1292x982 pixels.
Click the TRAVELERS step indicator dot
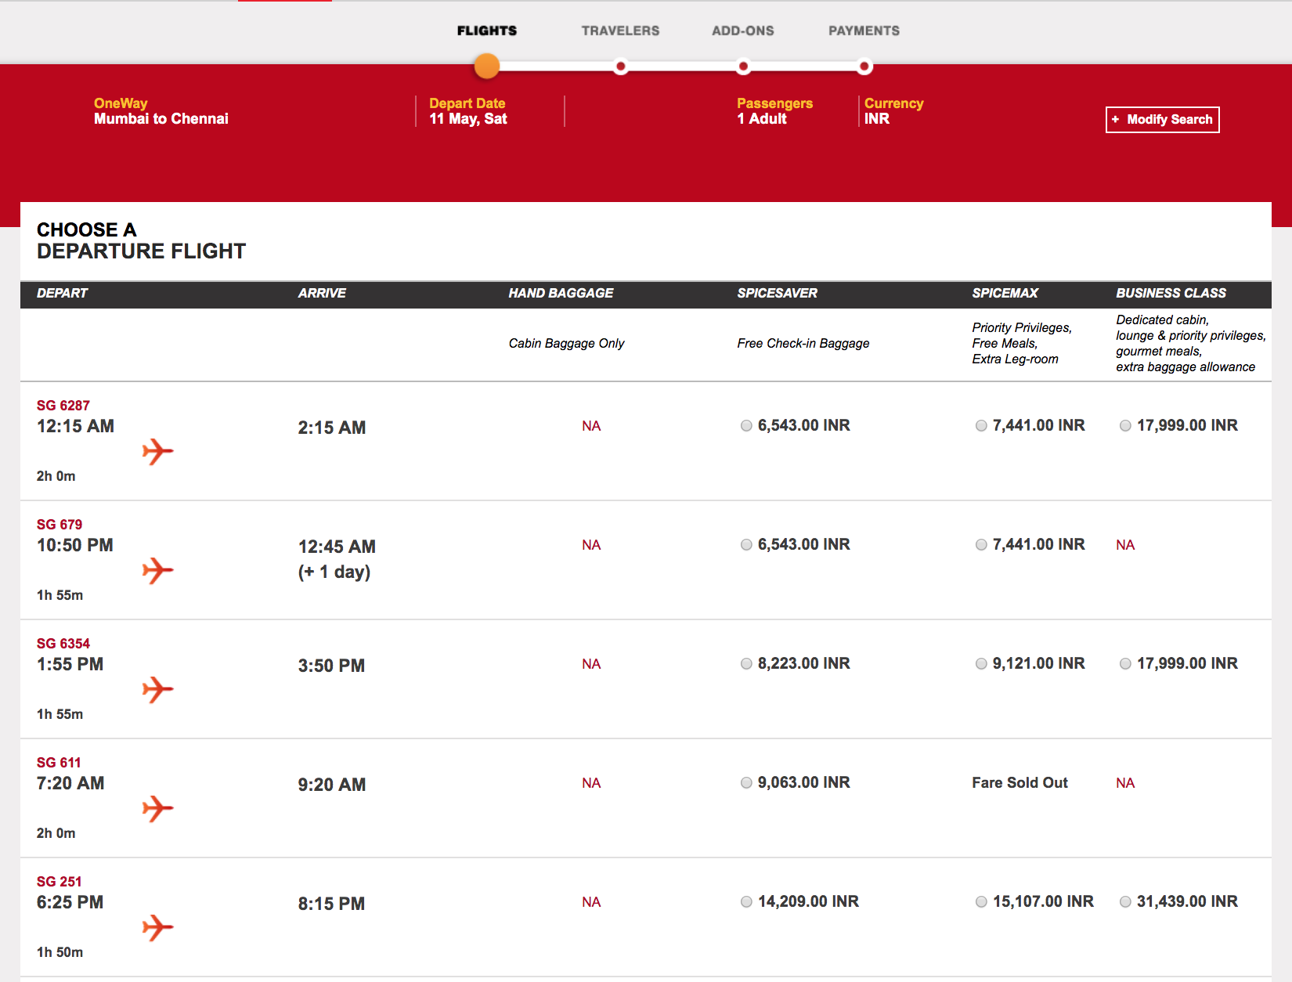point(621,67)
